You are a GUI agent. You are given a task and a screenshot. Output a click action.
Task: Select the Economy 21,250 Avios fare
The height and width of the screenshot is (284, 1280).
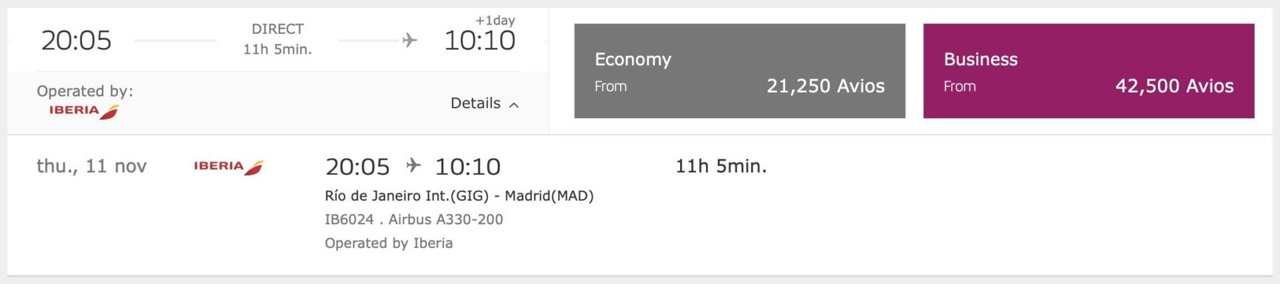tap(739, 71)
